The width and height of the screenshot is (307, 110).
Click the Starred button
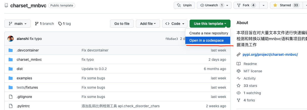[x=286, y=5]
